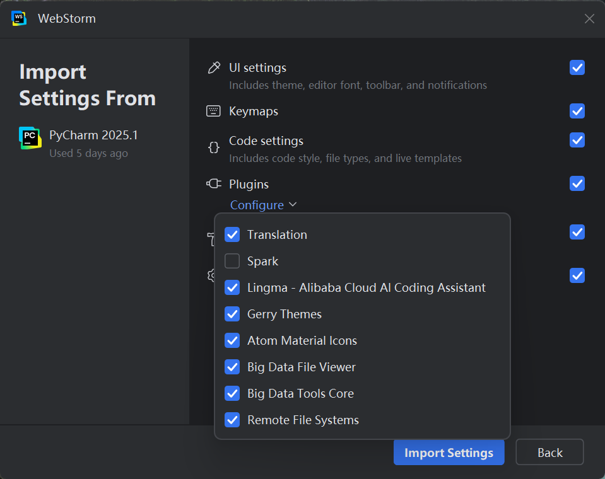Toggle the Plugins category checkbox
The height and width of the screenshot is (479, 605).
coord(577,183)
